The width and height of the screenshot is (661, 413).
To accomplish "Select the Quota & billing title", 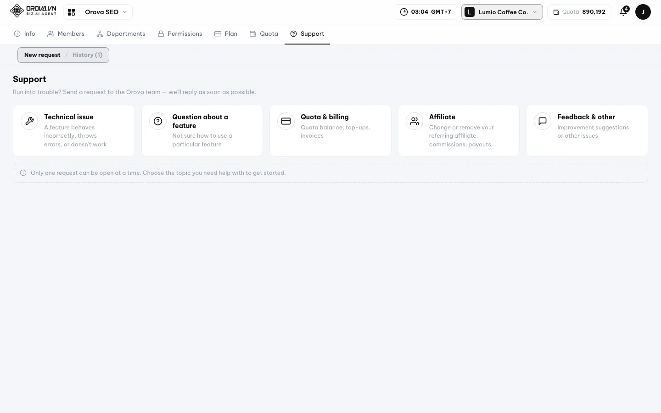I will click(325, 117).
